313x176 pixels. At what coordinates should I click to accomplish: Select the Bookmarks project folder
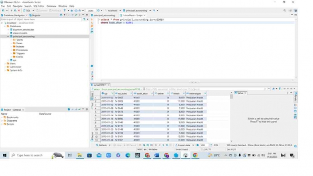point(12,117)
